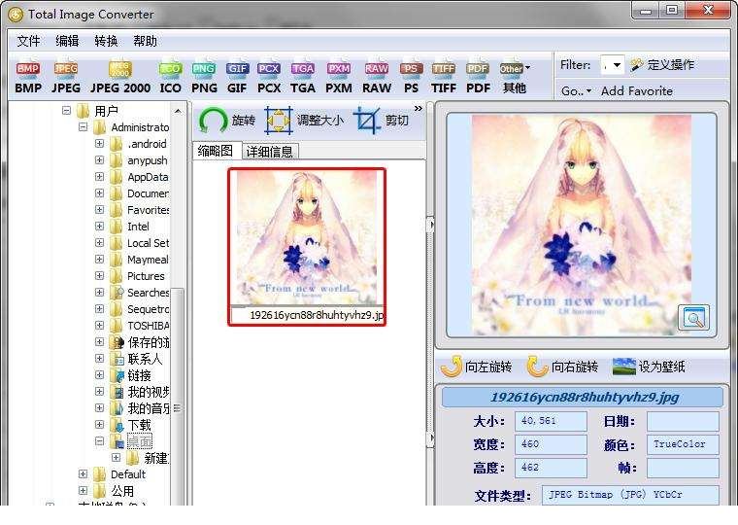Image resolution: width=738 pixels, height=525 pixels.
Task: Convert to PS format
Action: tap(411, 77)
